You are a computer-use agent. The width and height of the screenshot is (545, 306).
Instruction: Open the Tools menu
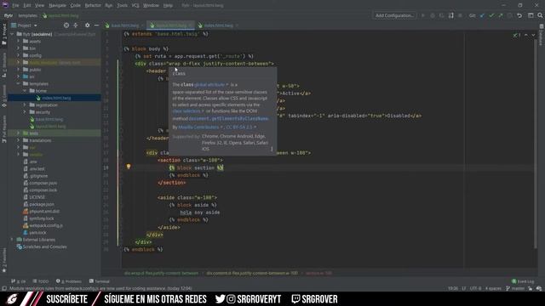(122, 6)
